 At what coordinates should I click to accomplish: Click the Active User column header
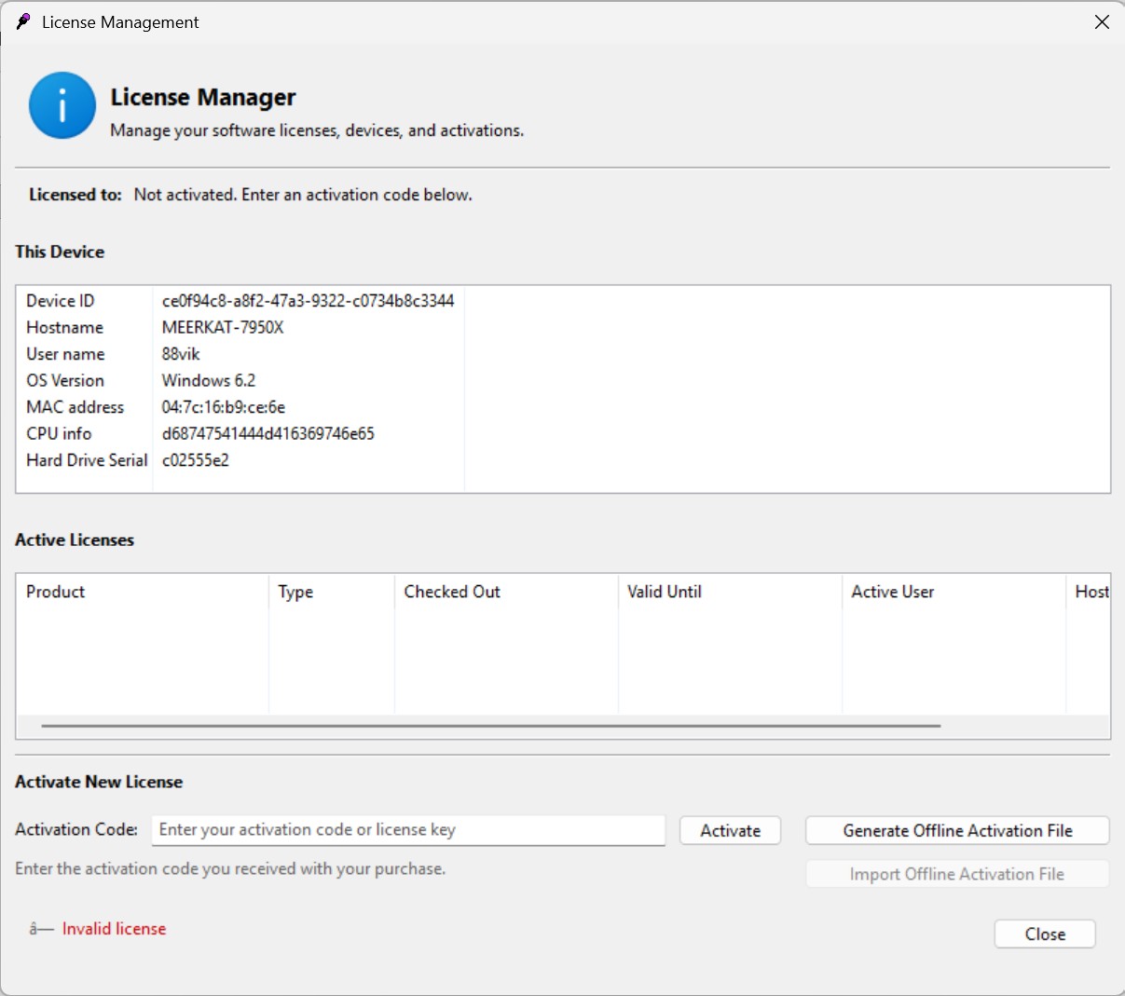tap(954, 592)
